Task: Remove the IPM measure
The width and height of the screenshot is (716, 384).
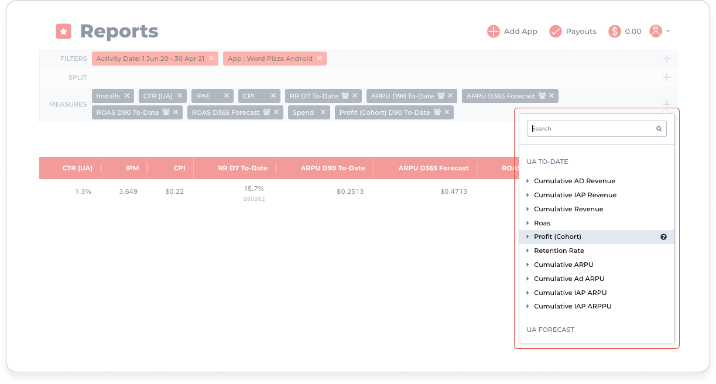Action: click(x=227, y=96)
